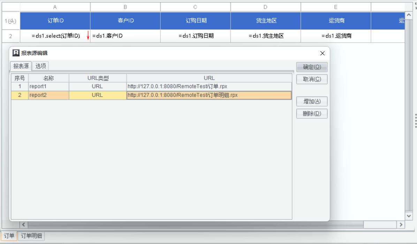
Task: Click the vertical scrollbar up arrow
Action: (409, 15)
